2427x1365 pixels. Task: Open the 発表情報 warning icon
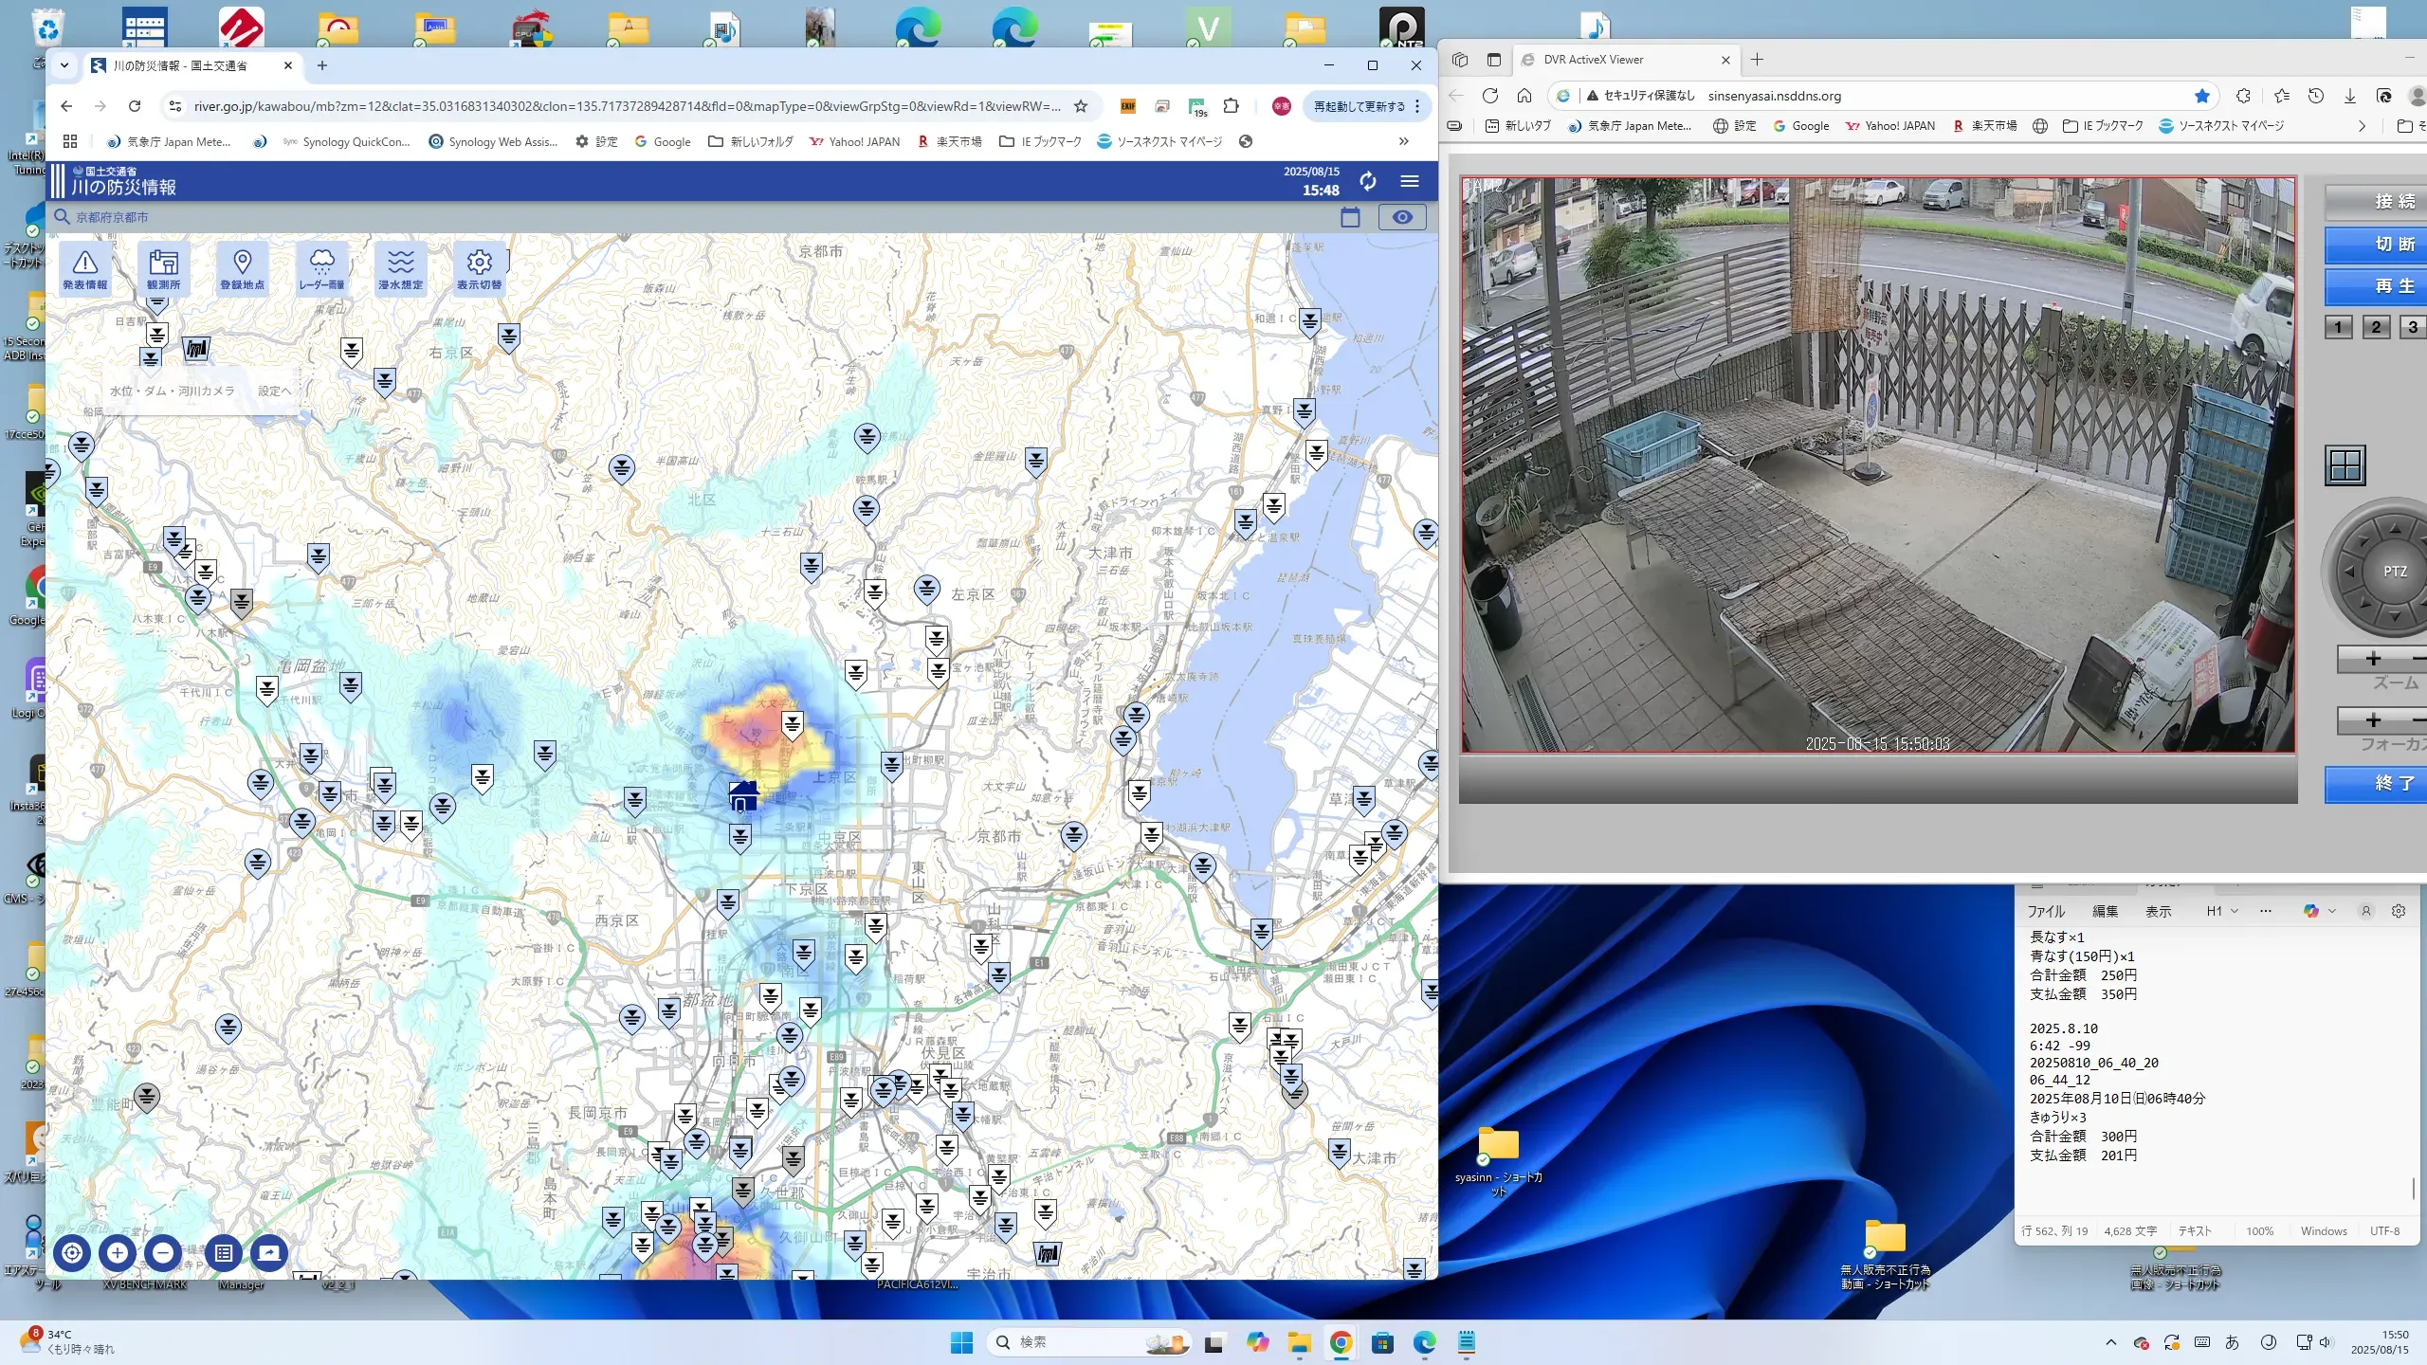(84, 268)
